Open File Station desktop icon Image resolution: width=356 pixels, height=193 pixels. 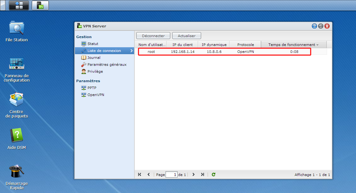pos(17,31)
